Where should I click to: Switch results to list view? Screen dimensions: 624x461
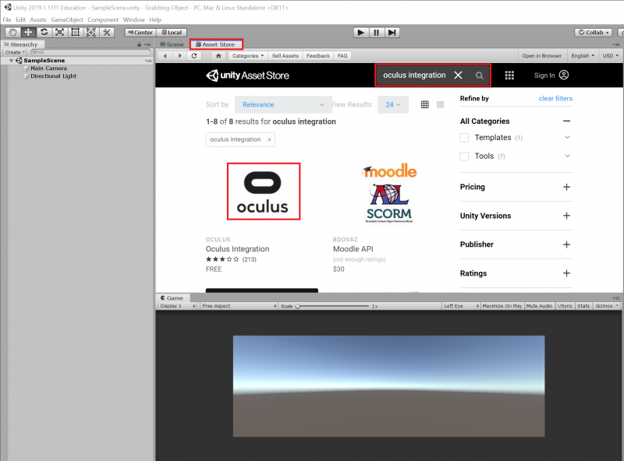[440, 104]
